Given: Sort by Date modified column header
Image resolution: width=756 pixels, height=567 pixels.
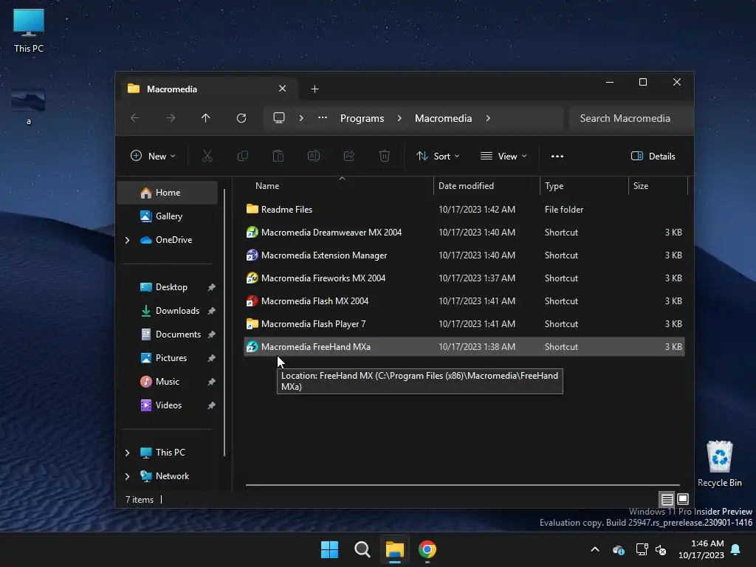Looking at the screenshot, I should 487,185.
